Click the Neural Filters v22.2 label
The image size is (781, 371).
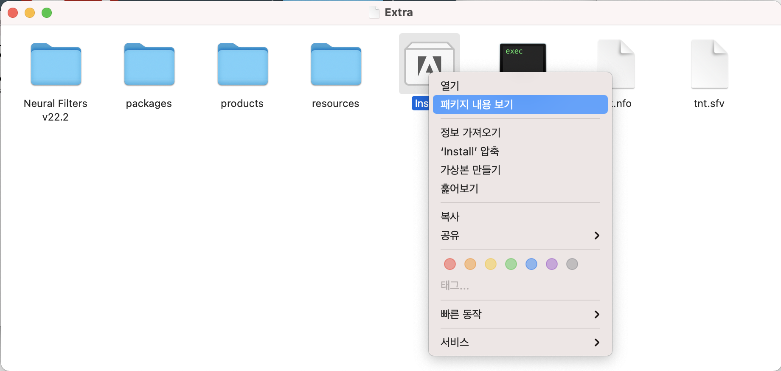click(x=56, y=110)
